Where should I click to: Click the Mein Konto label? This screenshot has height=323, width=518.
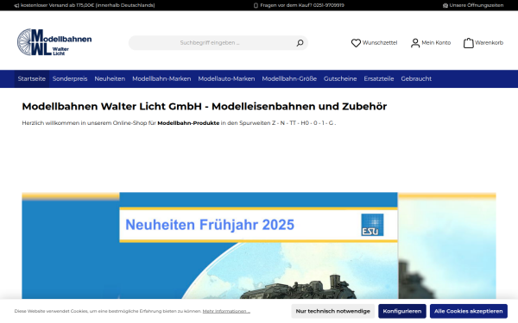(436, 43)
